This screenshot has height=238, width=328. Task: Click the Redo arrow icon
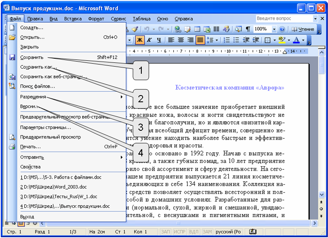pos(161,29)
